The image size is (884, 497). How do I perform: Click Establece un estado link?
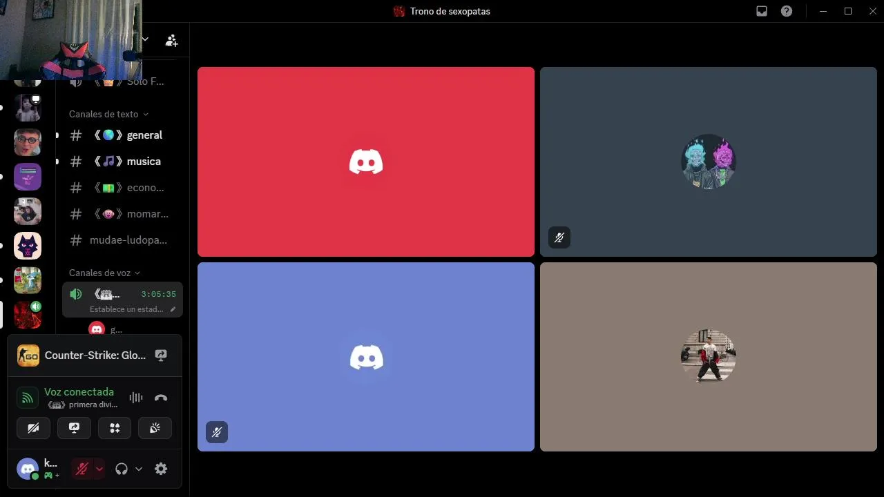point(126,309)
